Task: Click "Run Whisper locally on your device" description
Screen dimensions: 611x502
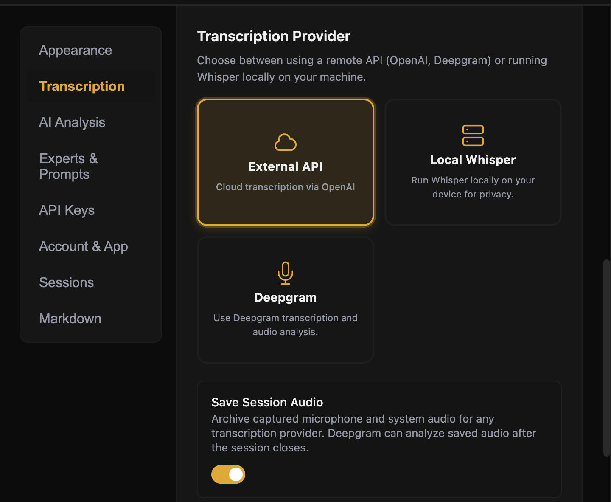Action: pos(473,187)
